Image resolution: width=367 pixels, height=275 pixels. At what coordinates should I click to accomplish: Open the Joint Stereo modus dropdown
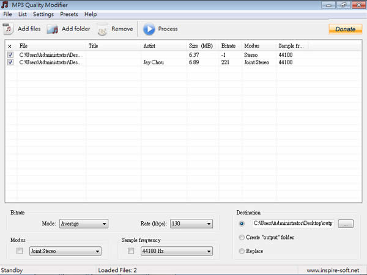65,251
